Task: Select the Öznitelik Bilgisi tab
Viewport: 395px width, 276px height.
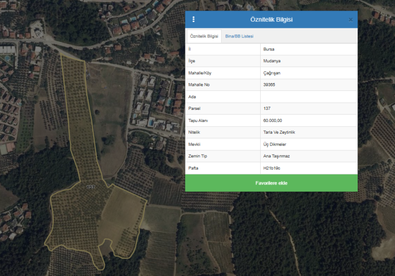Action: pyautogui.click(x=204, y=36)
